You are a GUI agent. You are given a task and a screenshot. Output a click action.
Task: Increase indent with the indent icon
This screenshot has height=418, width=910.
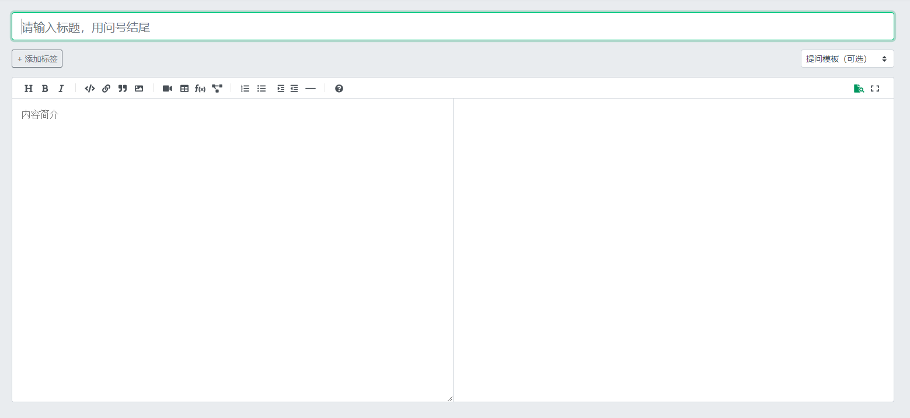[281, 89]
